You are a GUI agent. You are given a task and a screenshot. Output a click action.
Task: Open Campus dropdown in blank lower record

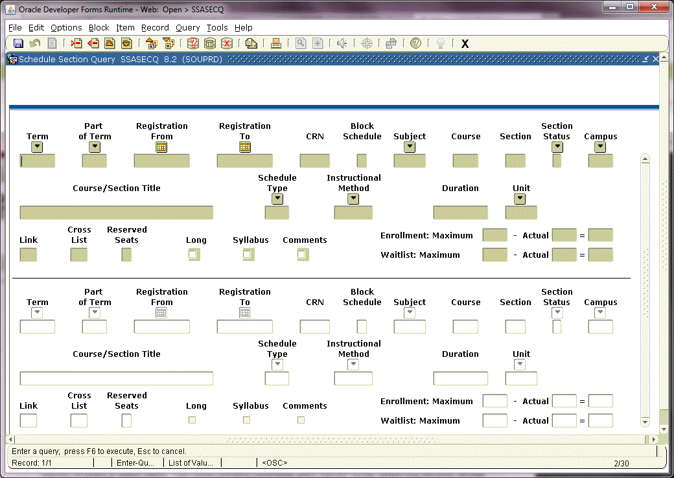600,313
